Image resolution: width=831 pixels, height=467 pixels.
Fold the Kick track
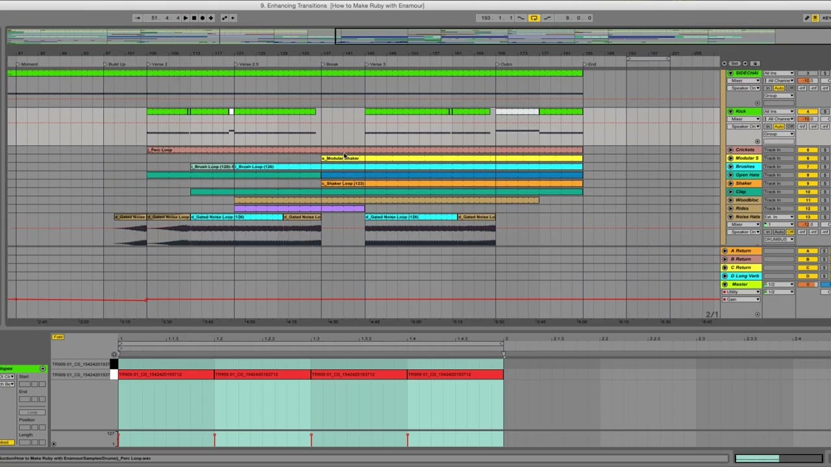(x=730, y=112)
